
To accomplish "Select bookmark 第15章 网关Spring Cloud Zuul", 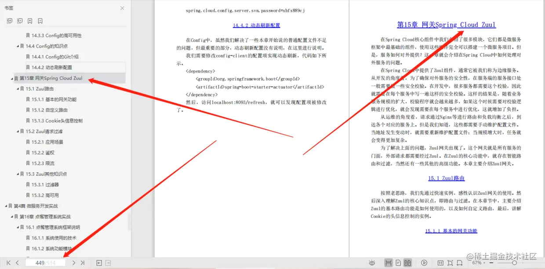I will pyautogui.click(x=51, y=78).
